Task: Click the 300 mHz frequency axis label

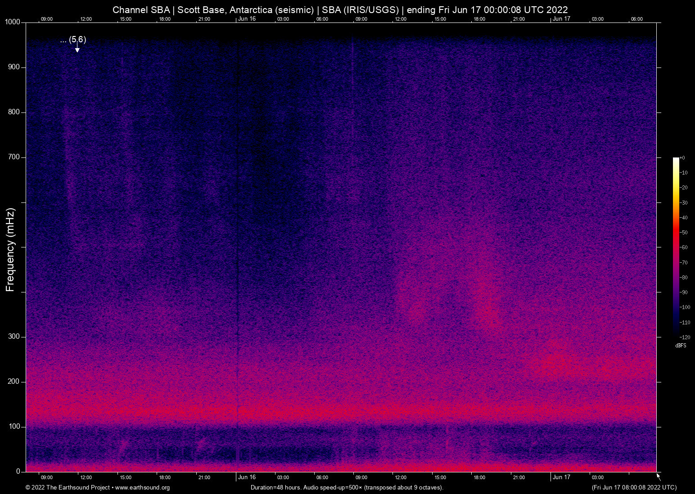Action: [14, 337]
